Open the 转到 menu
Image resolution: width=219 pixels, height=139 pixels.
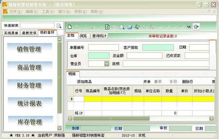point(80,12)
